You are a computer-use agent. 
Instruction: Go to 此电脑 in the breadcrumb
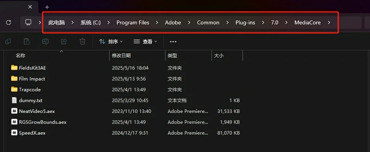click(57, 22)
